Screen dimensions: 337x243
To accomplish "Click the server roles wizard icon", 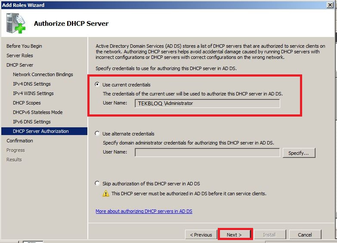I will pyautogui.click(x=15, y=23).
